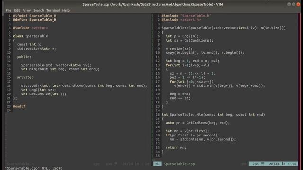Click 'int sz = GetCumSize(p);' line
303x170 pixels.
click(x=189, y=40)
